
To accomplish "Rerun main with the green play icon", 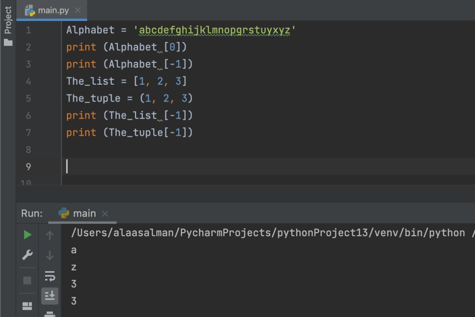I will [x=27, y=235].
